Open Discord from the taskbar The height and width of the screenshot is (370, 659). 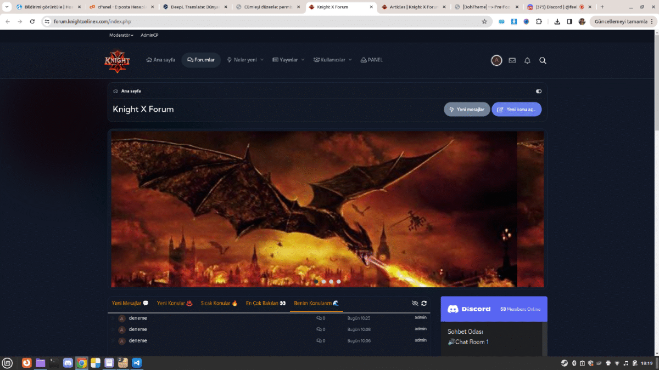click(x=68, y=363)
